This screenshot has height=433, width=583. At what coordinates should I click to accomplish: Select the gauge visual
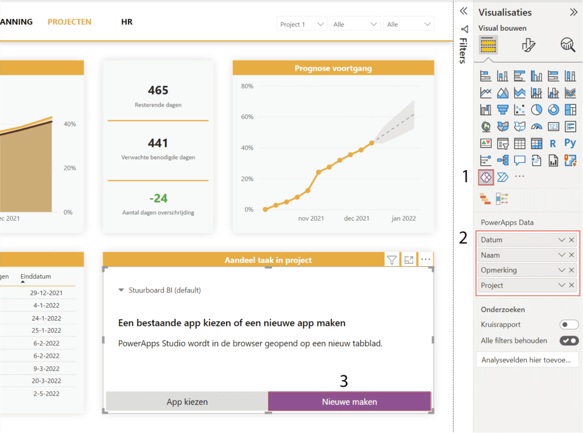pyautogui.click(x=536, y=127)
